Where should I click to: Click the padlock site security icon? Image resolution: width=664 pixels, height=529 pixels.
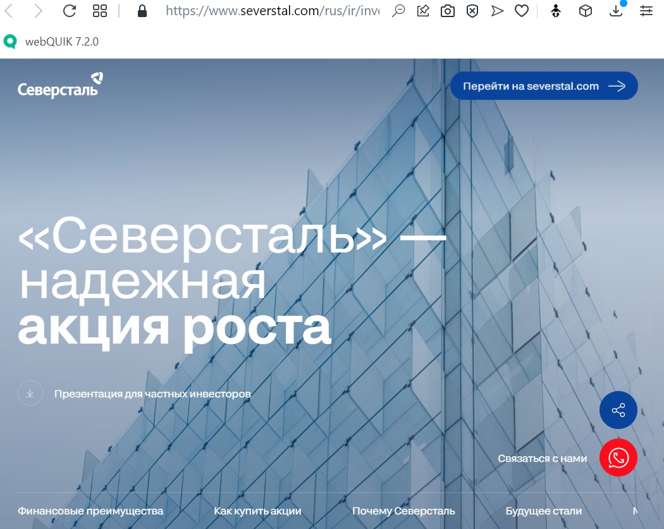[142, 11]
